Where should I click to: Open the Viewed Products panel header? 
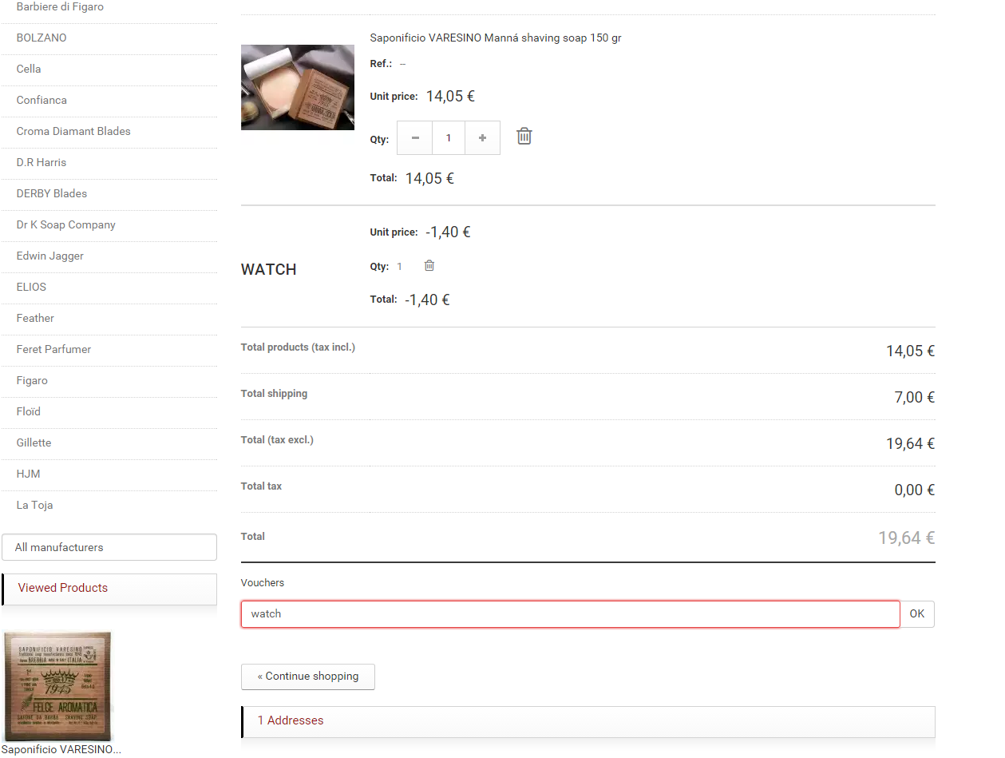pyautogui.click(x=109, y=589)
